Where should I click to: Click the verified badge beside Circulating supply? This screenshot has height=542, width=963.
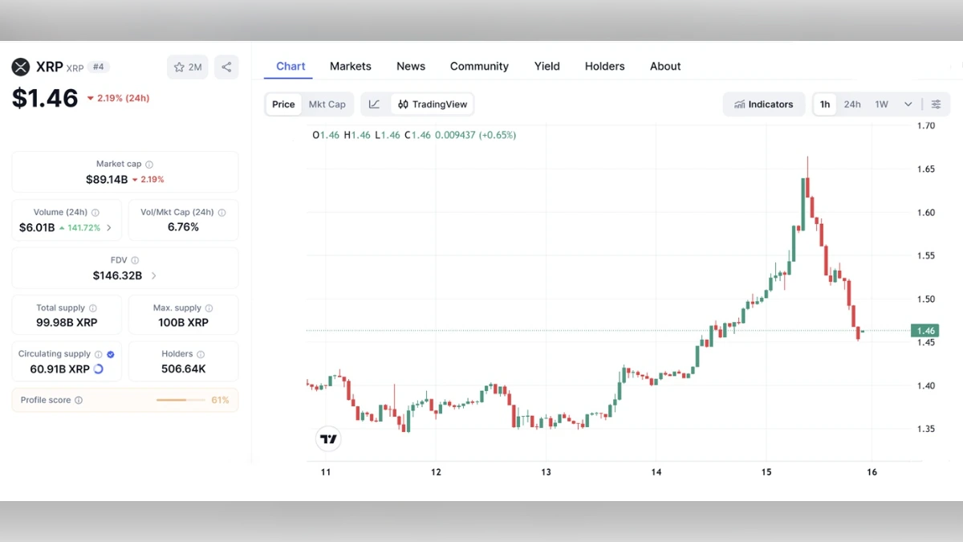click(111, 353)
